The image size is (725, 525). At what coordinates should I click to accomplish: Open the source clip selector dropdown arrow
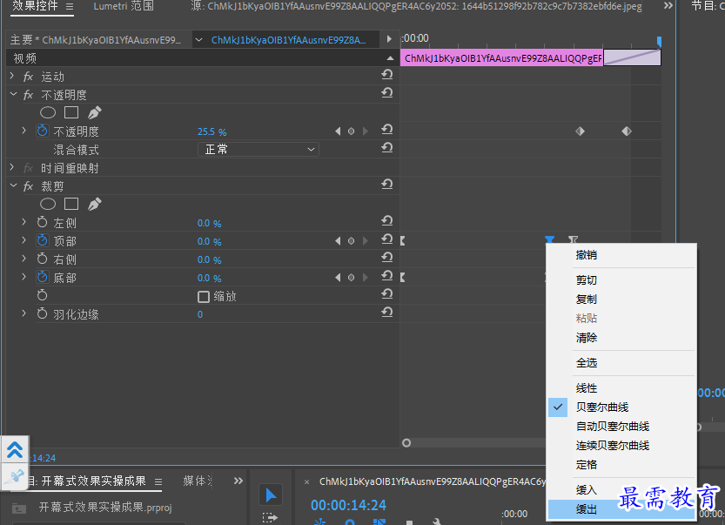click(x=198, y=40)
